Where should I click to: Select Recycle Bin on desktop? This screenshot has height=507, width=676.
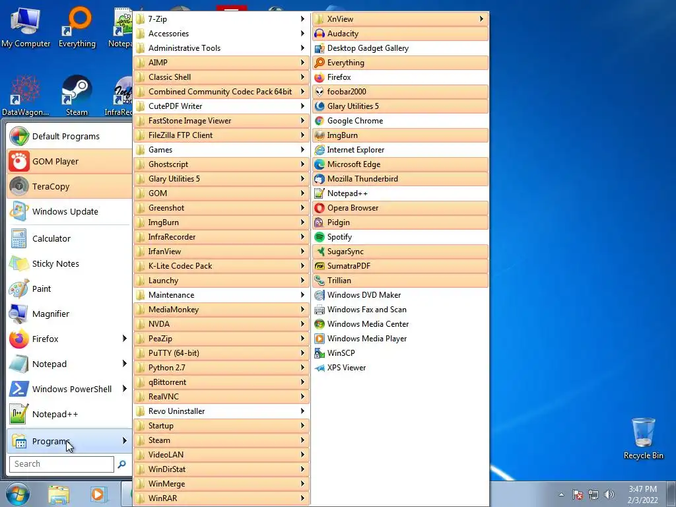[643, 439]
